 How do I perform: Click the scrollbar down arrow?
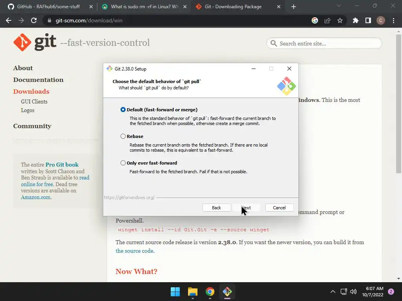pos(398,279)
